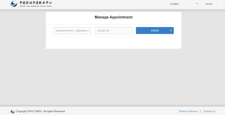Click the small CVASC logo in footer
225x115 pixels.
pos(12,111)
